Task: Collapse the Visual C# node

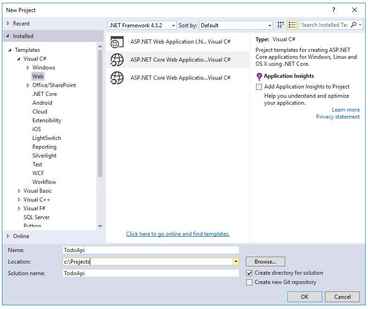Action: click(x=19, y=59)
